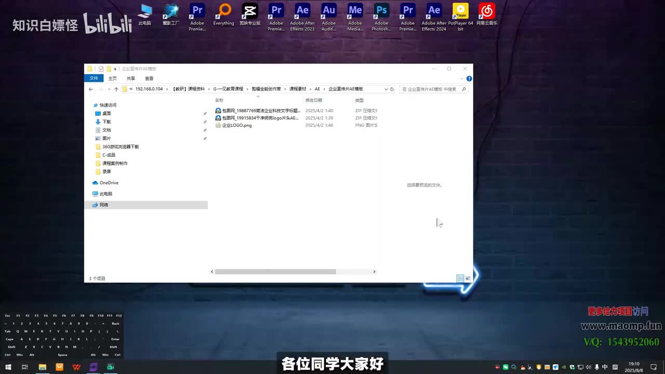Launch Adobe After Effects 2023 shortcut

click(302, 17)
